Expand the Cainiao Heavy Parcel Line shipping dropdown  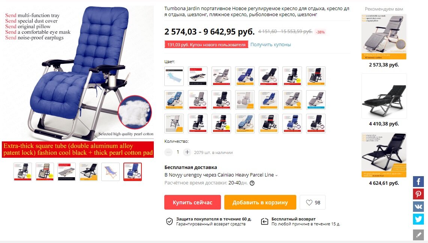point(276,175)
